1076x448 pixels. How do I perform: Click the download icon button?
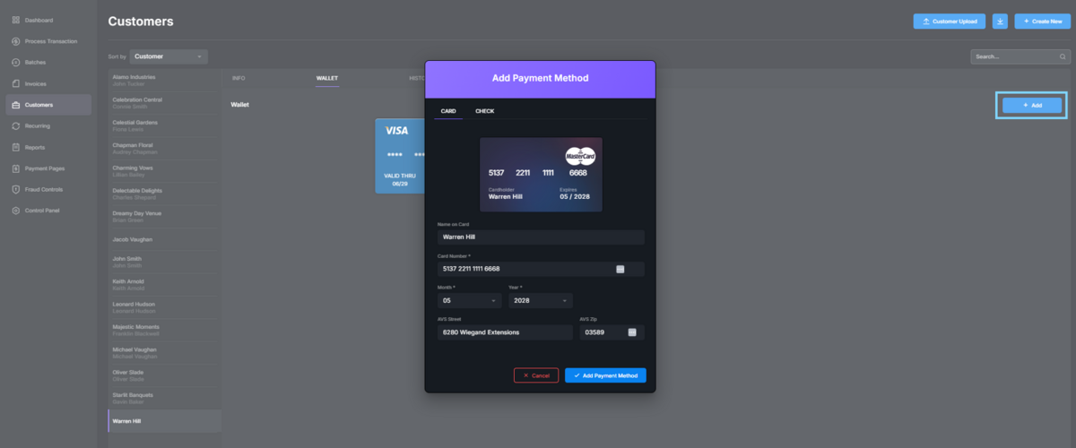click(x=1000, y=22)
